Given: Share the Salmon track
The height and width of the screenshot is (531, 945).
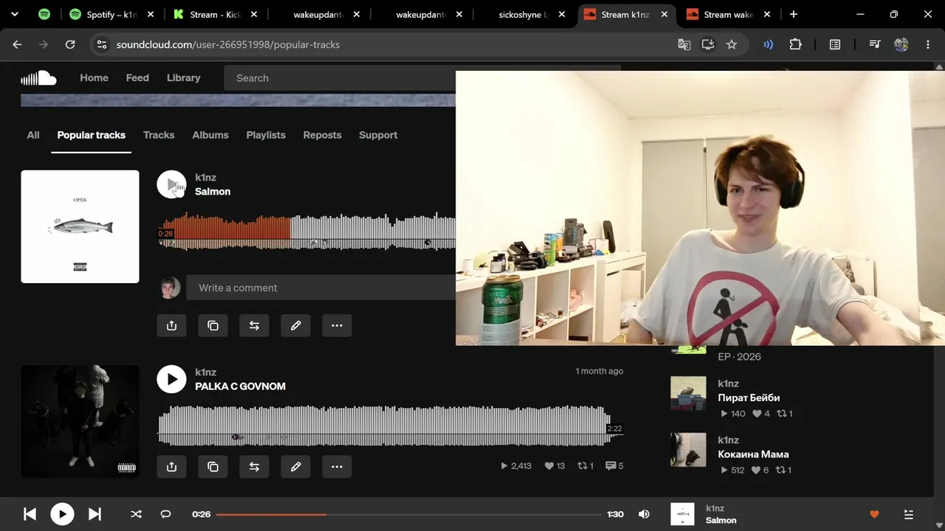Looking at the screenshot, I should [x=172, y=325].
